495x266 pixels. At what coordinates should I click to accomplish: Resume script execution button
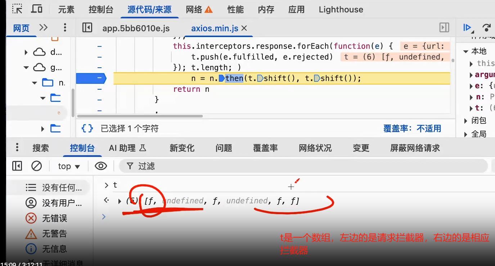click(468, 28)
